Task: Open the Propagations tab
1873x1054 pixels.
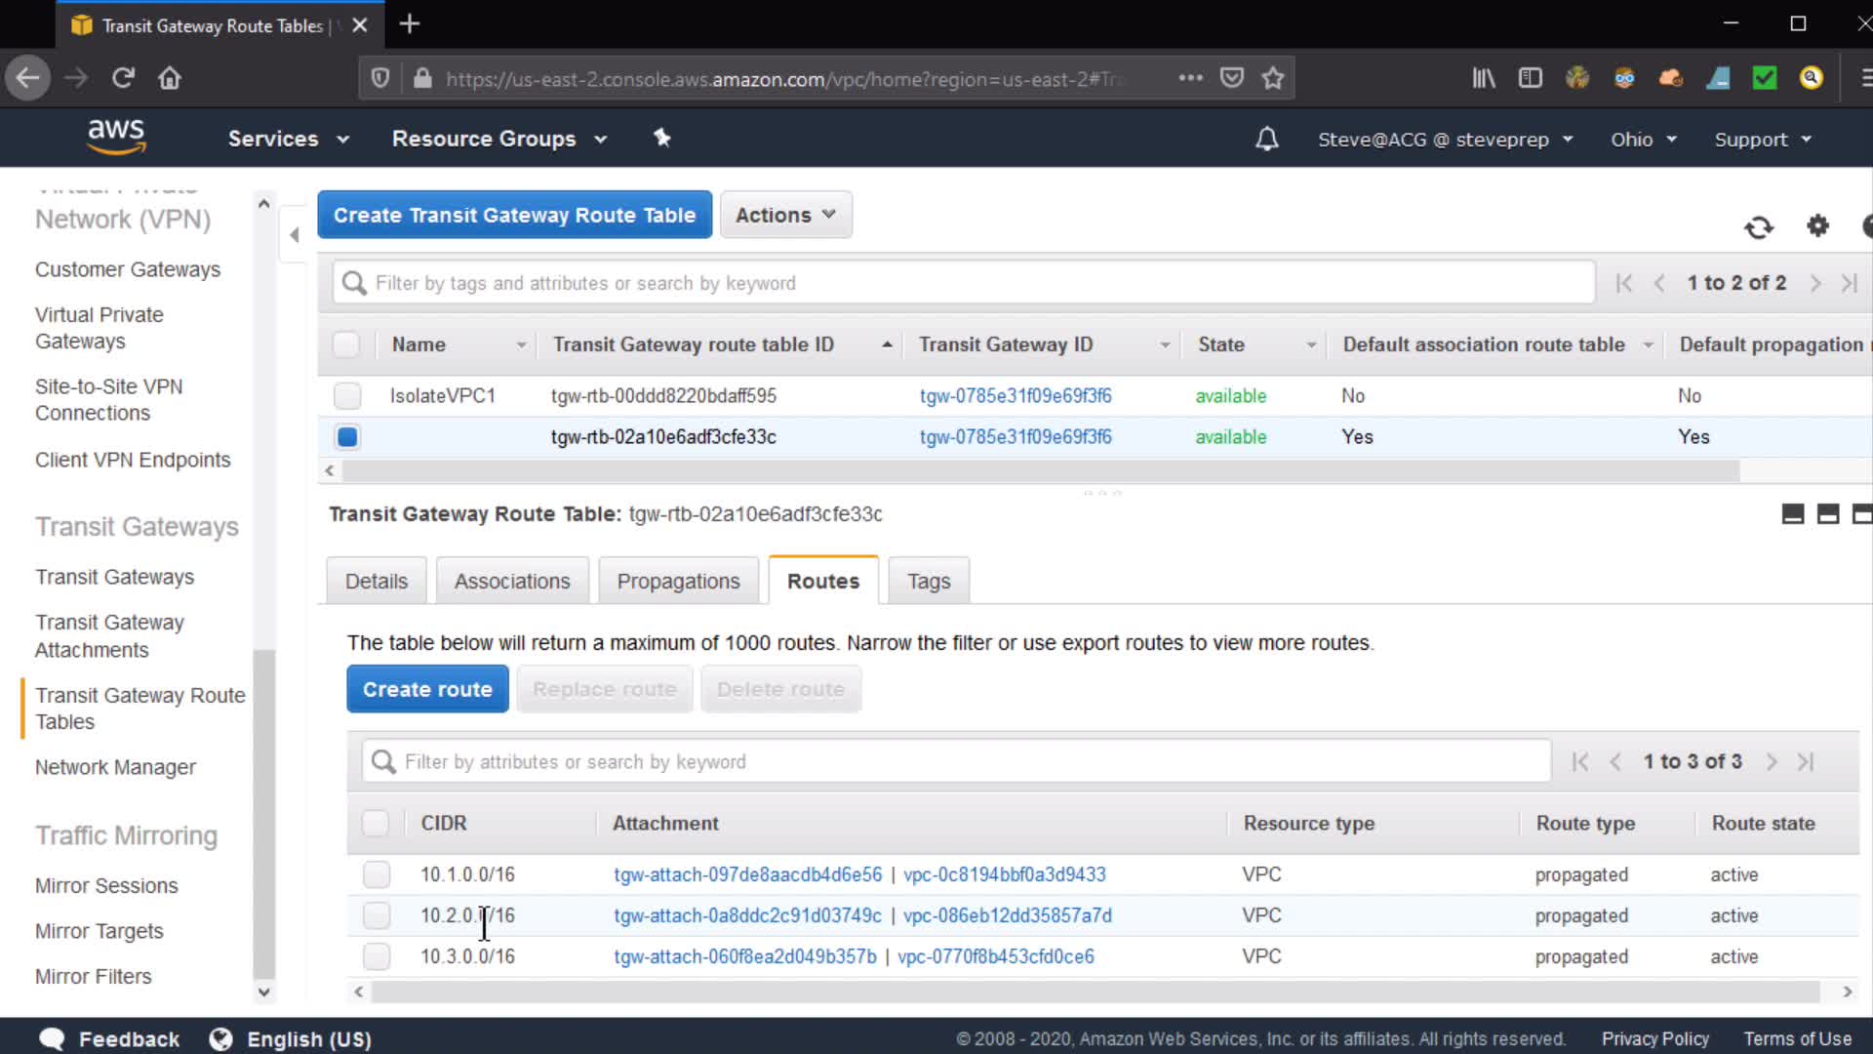Action: click(678, 581)
